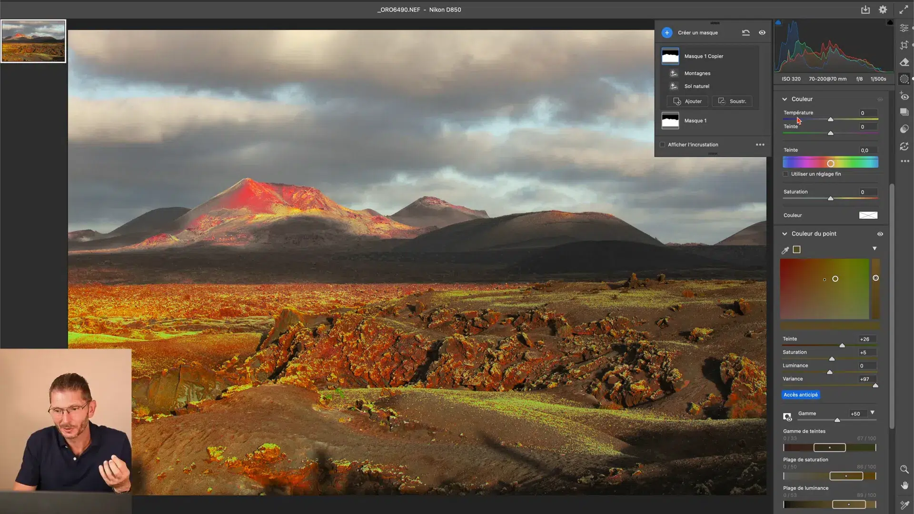The width and height of the screenshot is (914, 514).
Task: Click the Gamme de teintes range bar
Action: pos(829,448)
